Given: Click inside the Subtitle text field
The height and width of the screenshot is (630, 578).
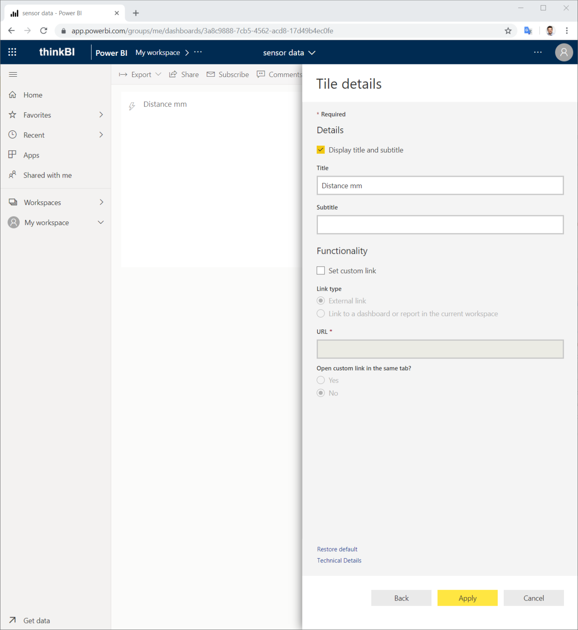Looking at the screenshot, I should pyautogui.click(x=440, y=225).
